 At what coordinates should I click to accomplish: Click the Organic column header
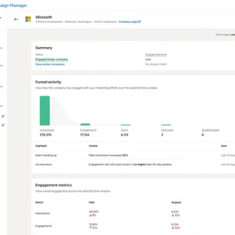pos(176,203)
